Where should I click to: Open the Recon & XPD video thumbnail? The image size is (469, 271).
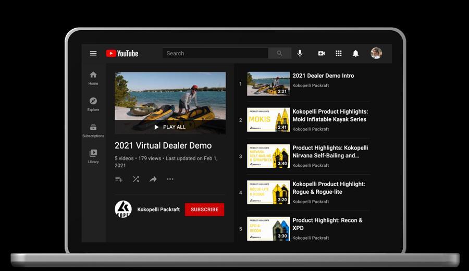[x=268, y=229]
